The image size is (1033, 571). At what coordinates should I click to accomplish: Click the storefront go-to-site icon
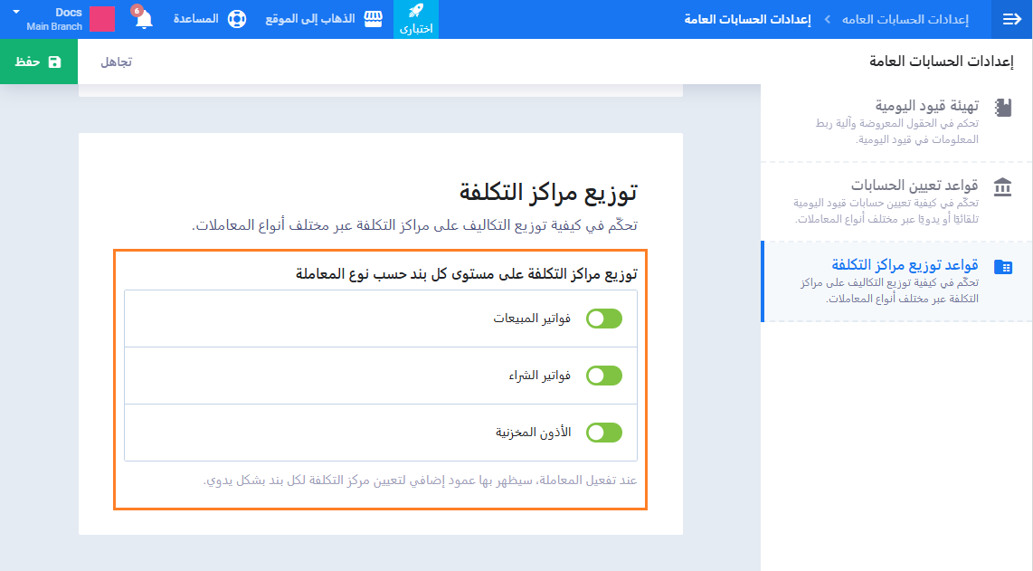[x=373, y=19]
